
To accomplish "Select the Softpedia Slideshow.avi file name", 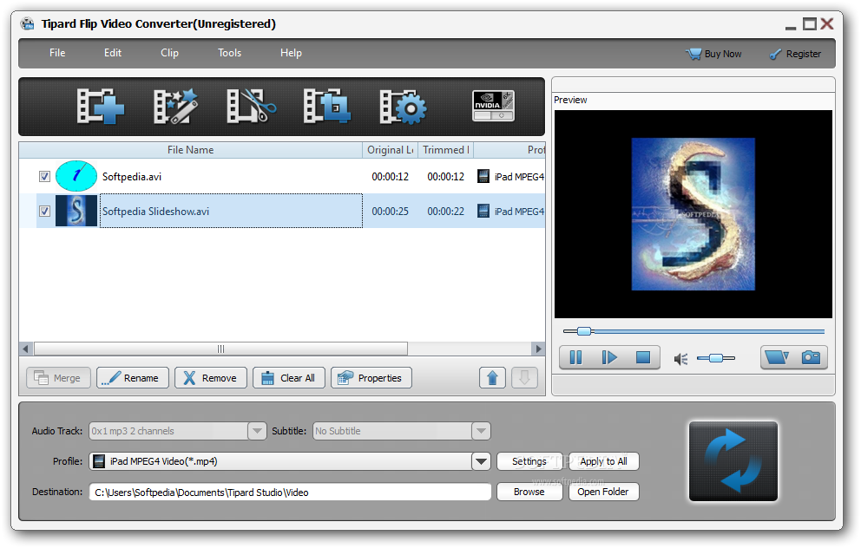I will pyautogui.click(x=155, y=212).
